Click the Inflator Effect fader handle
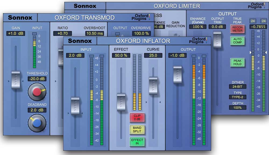Image resolution: width=269 pixels, height=155 pixels. point(121,102)
